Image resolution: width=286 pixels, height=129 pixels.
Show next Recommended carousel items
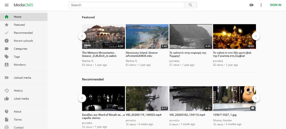pos(256,98)
